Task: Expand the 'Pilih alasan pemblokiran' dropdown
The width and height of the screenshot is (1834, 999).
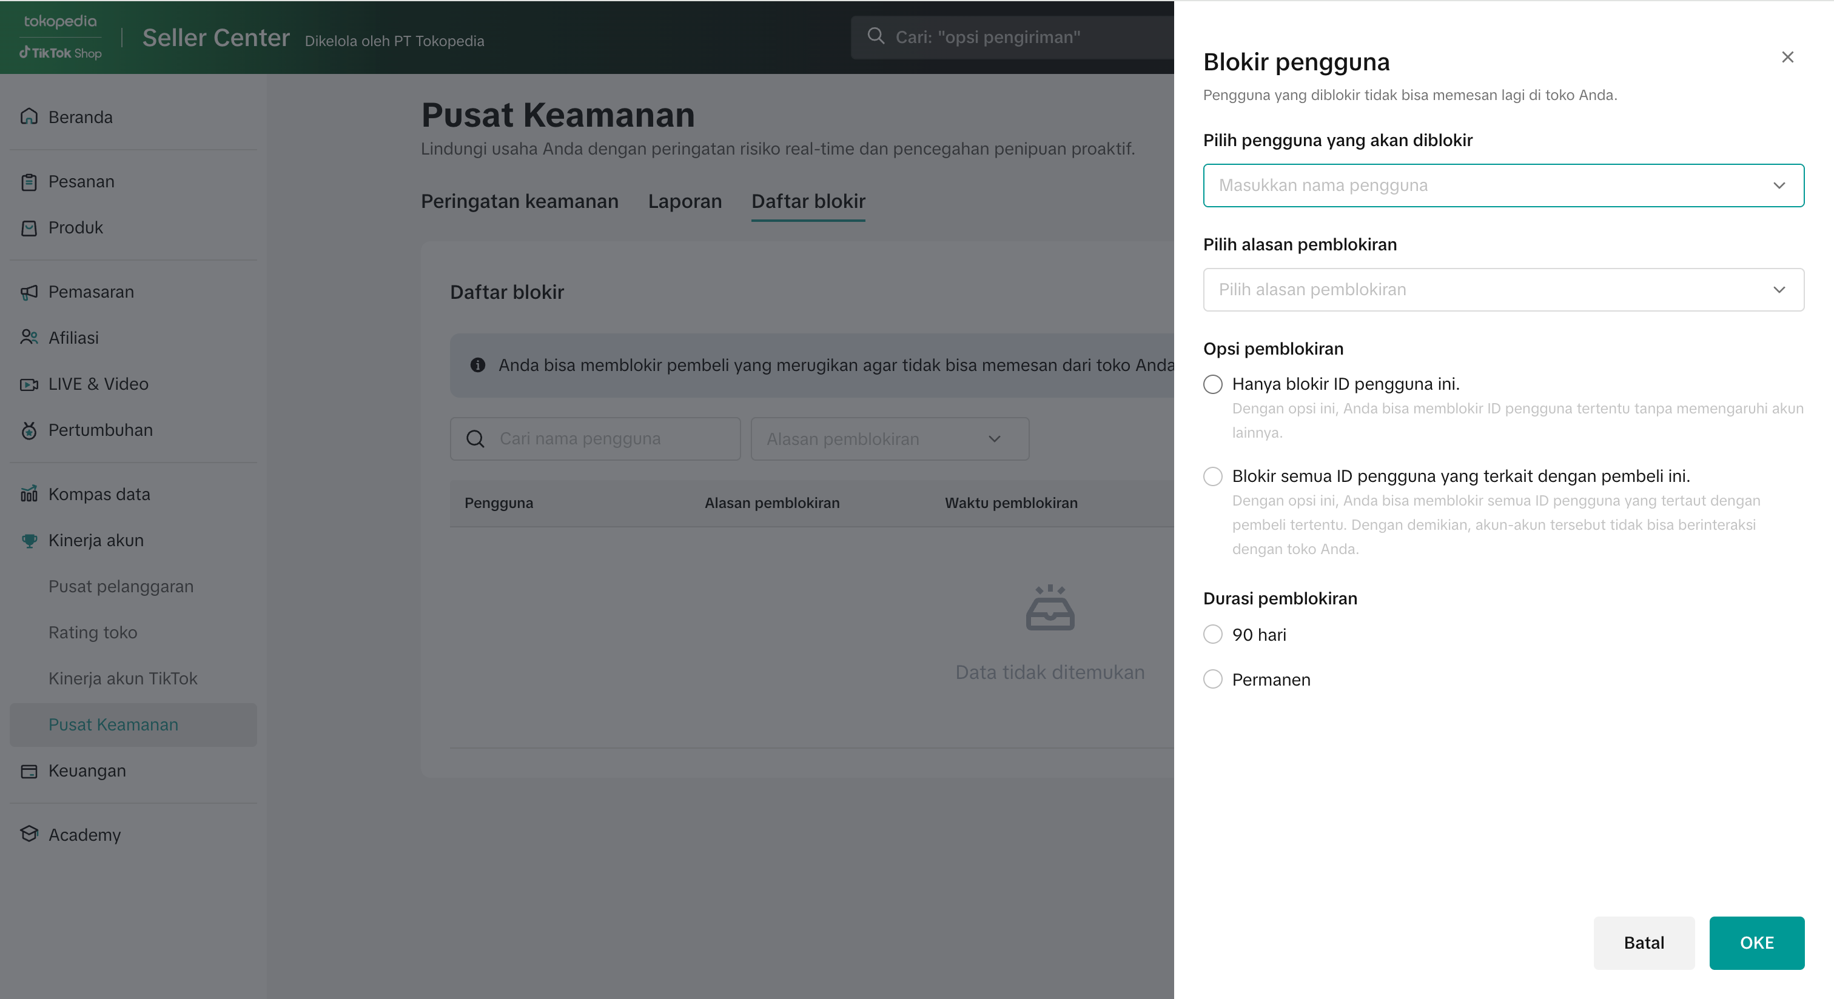Action: tap(1502, 290)
